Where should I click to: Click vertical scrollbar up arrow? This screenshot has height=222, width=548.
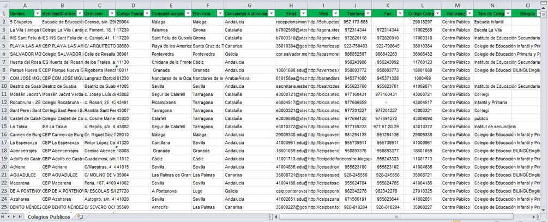(x=544, y=9)
